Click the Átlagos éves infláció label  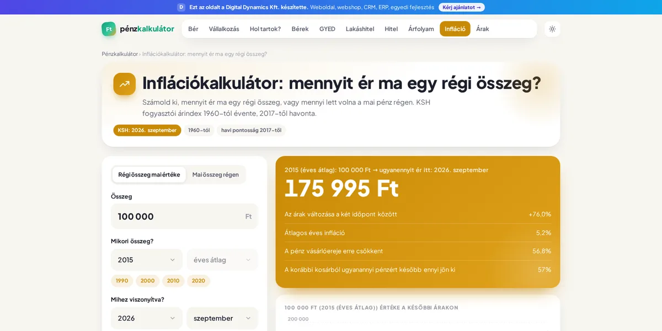tap(315, 233)
